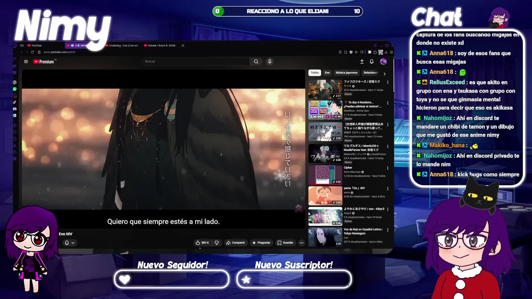Open the ファフロツキーズ video thumbnail
This screenshot has width=532, height=299.
[325, 89]
